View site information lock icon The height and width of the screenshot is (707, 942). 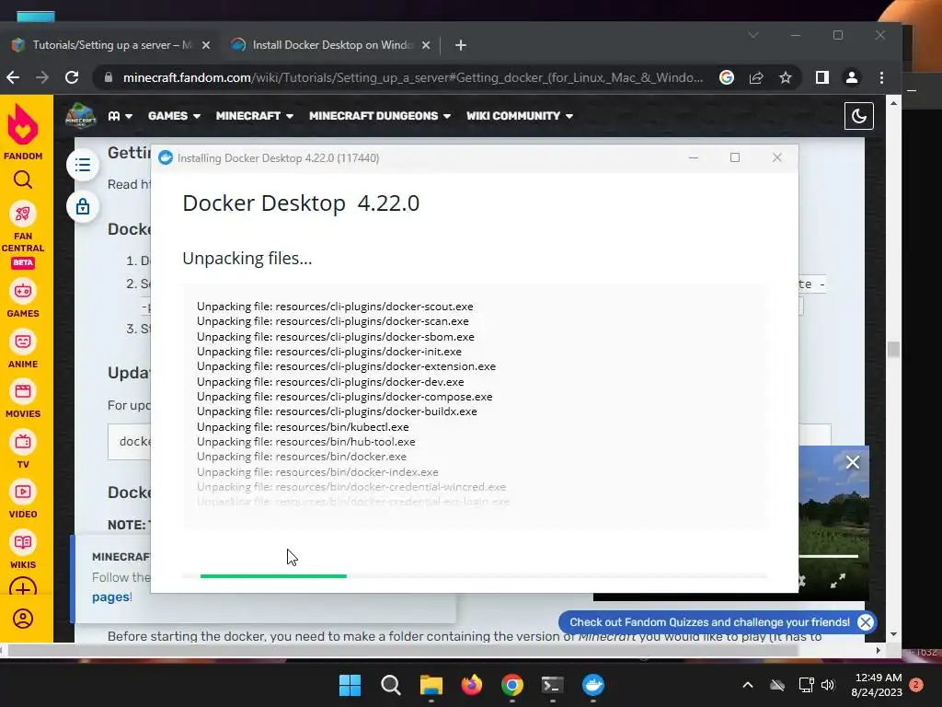(x=109, y=77)
